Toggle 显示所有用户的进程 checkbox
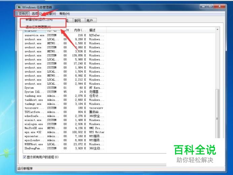Image resolution: width=233 pixels, height=175 pixels. click(25, 157)
